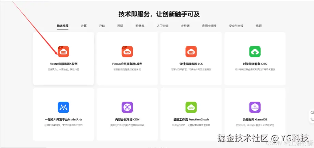Click the smiley feedback icon at right edge
This screenshot has height=148, width=314.
click(312, 113)
